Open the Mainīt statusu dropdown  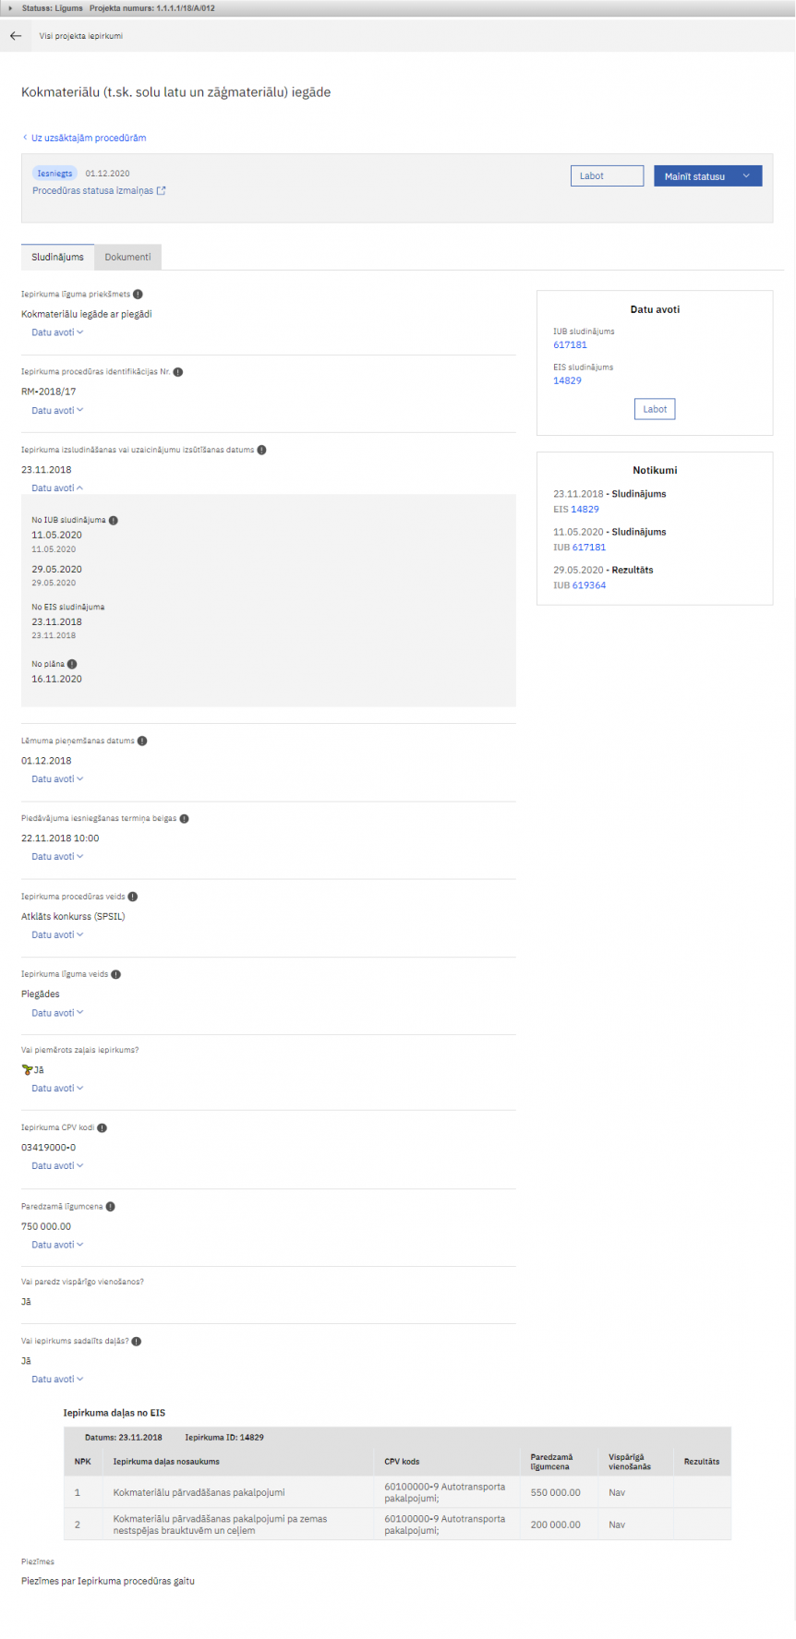click(707, 176)
